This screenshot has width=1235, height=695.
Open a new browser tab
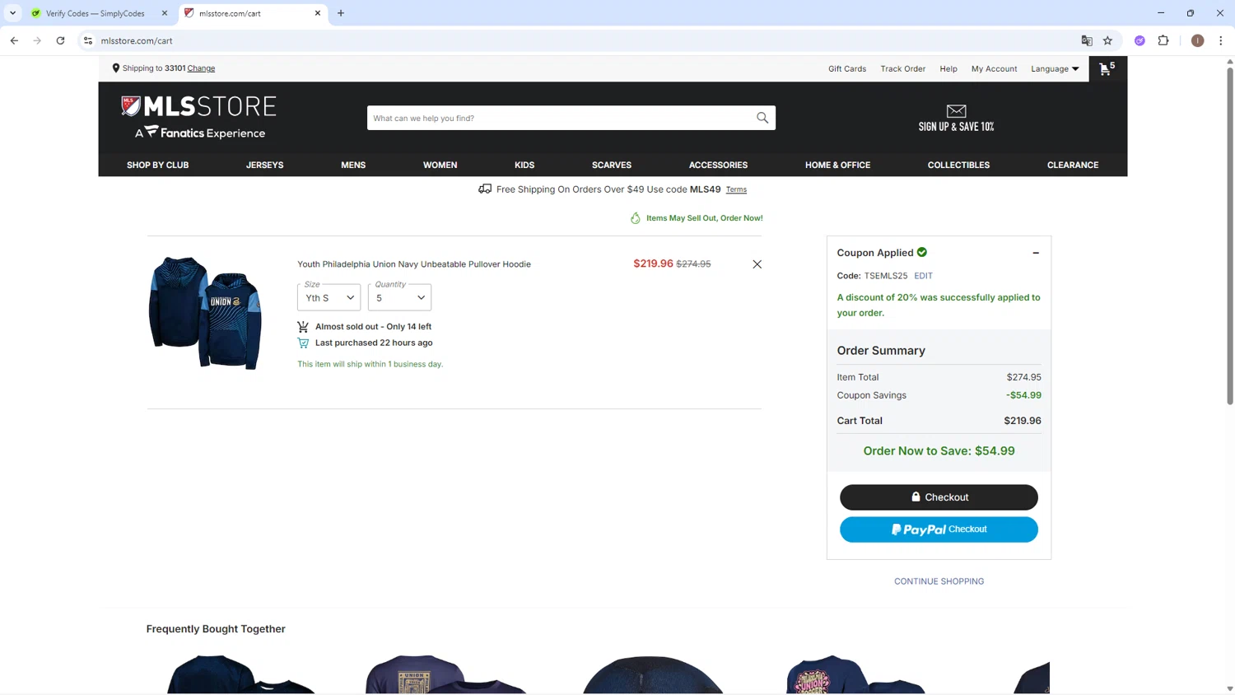coord(341,13)
